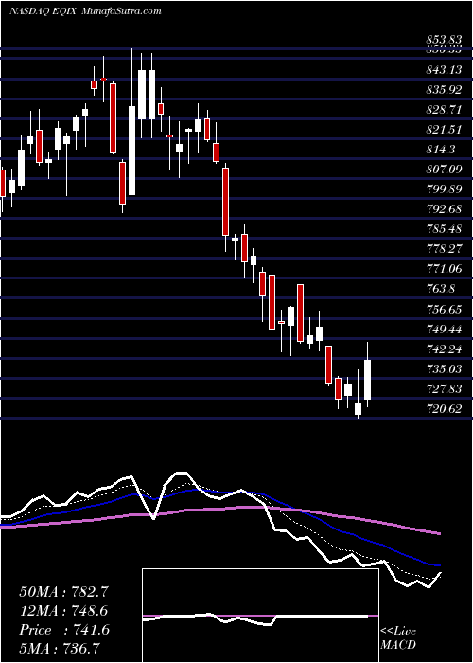473x663 pixels.
Task: Select the 835.92 price level label
Action: pos(444,90)
